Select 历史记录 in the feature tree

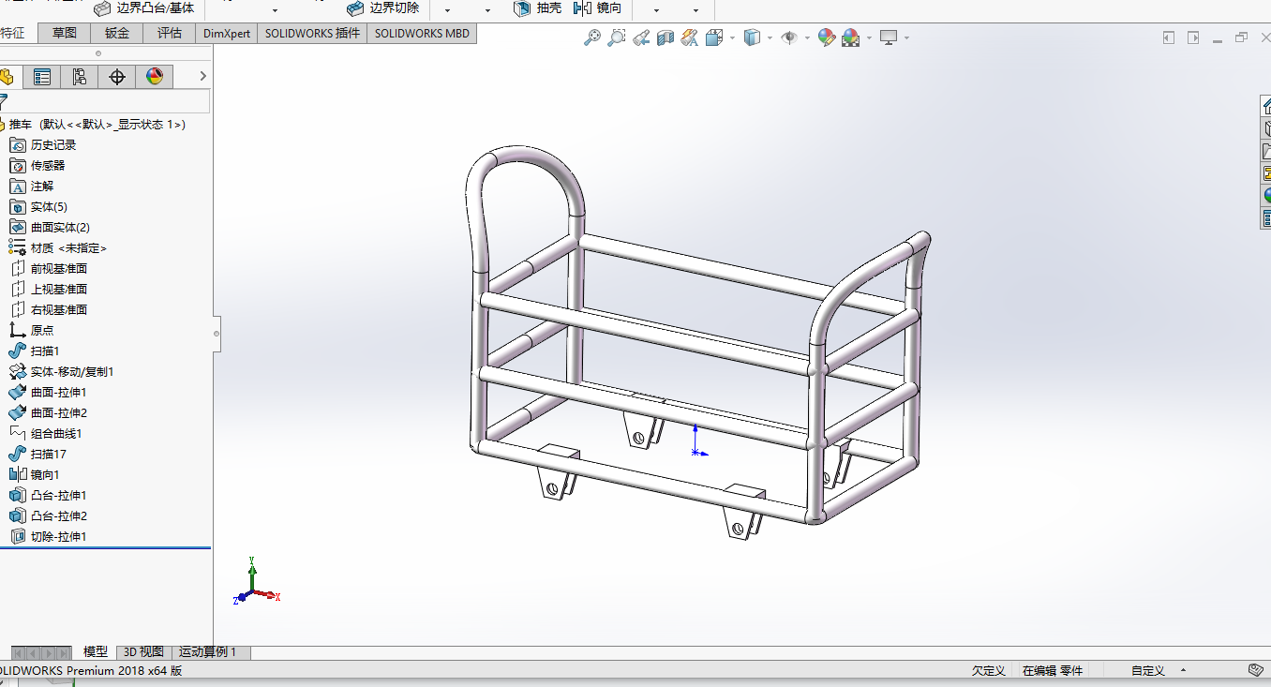coord(43,145)
